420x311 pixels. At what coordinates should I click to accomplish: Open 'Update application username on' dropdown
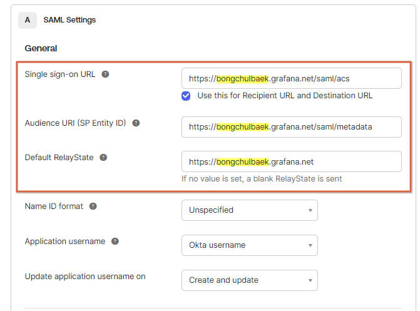pyautogui.click(x=249, y=280)
